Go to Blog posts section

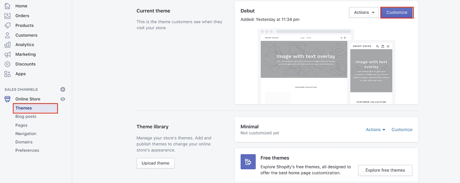click(x=26, y=117)
